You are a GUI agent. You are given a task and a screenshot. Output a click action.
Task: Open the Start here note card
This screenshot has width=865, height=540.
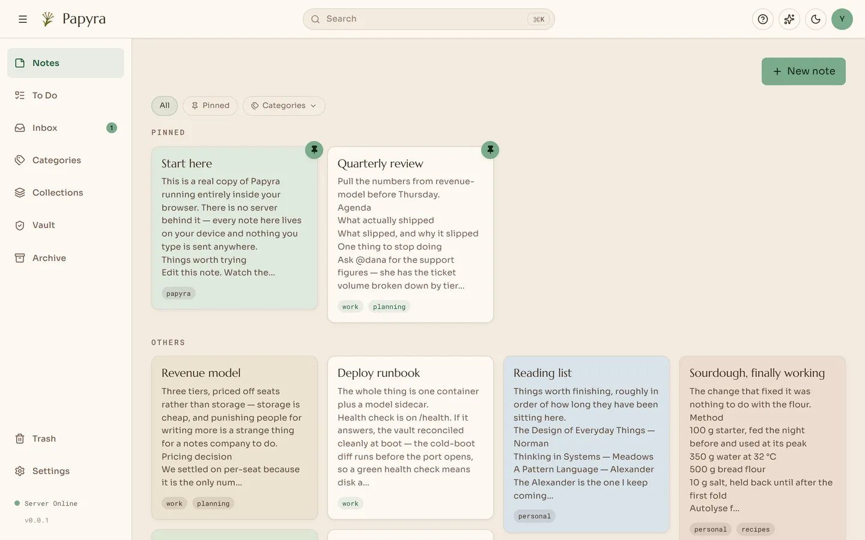(x=234, y=228)
